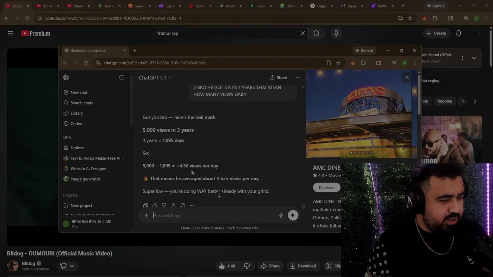Reload the ChatGPT page
493x277 pixels.
pos(86,63)
